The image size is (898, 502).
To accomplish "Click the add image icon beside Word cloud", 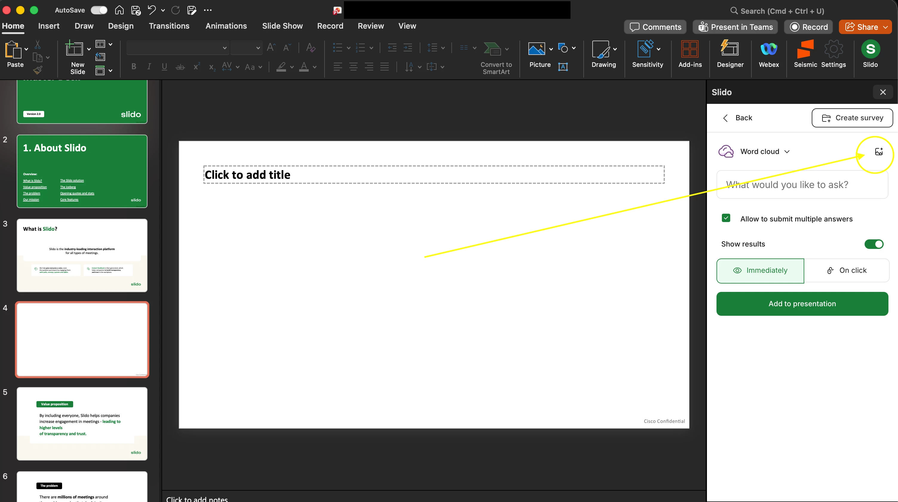I will tap(879, 151).
